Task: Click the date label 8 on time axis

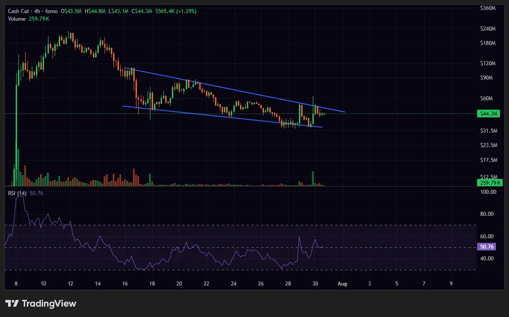Action: click(16, 284)
